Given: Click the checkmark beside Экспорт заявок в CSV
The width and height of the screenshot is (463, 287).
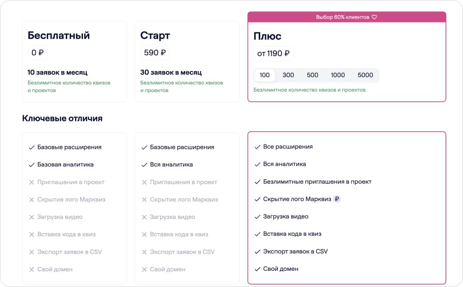Looking at the screenshot, I should (x=257, y=252).
